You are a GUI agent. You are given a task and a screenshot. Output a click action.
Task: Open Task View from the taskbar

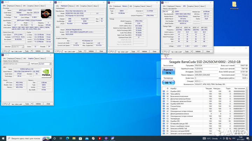click(61, 139)
